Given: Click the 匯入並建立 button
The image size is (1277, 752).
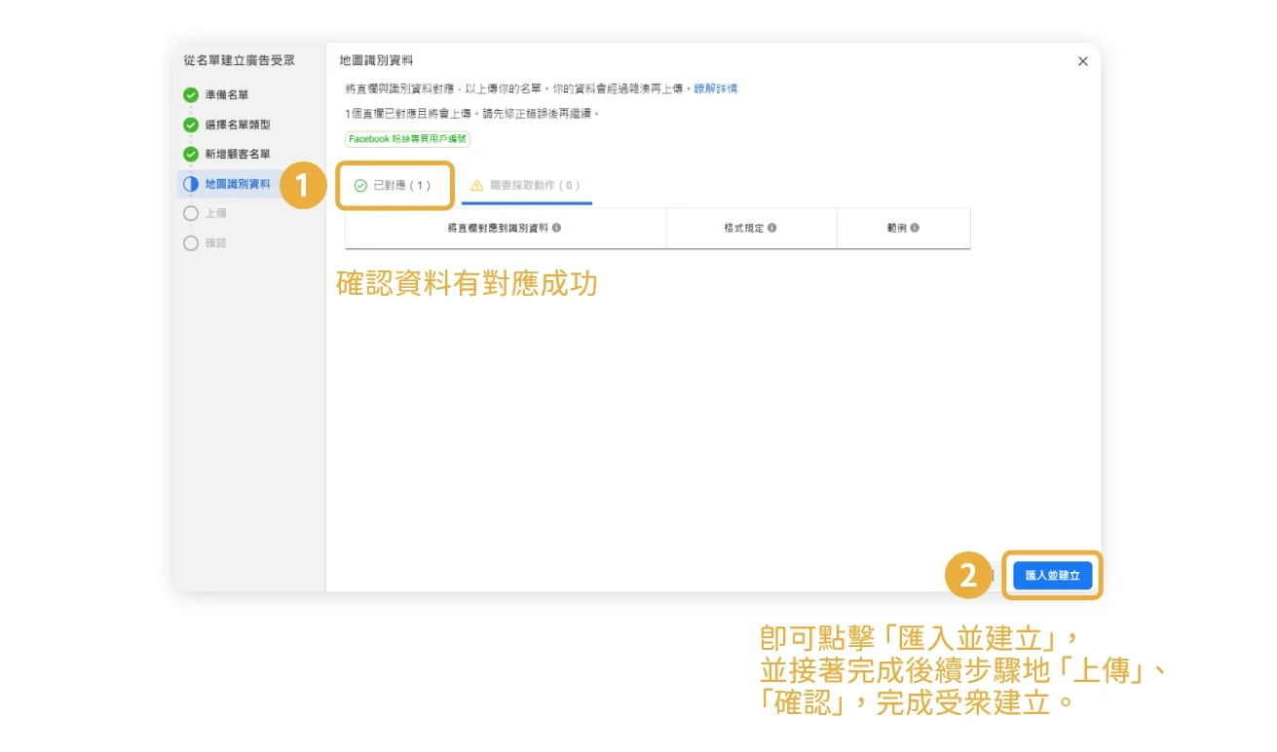Looking at the screenshot, I should click(1053, 576).
